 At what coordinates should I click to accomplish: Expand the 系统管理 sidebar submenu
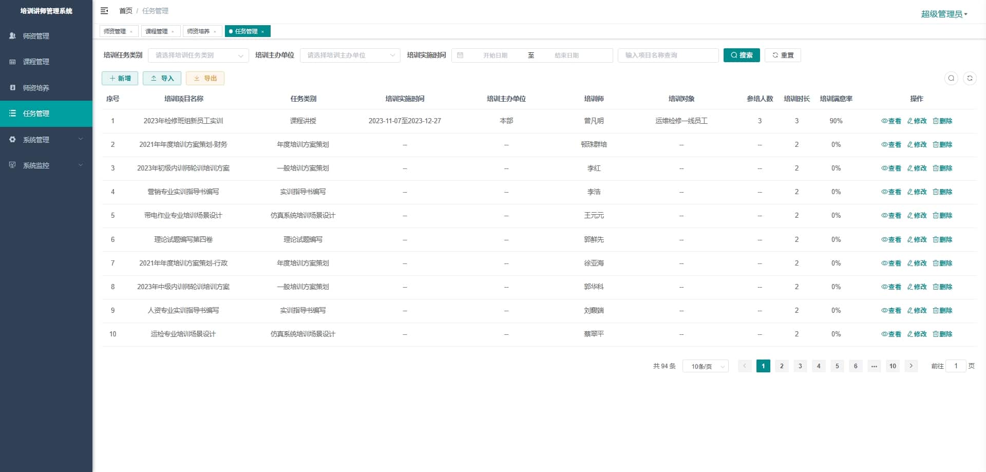[46, 140]
